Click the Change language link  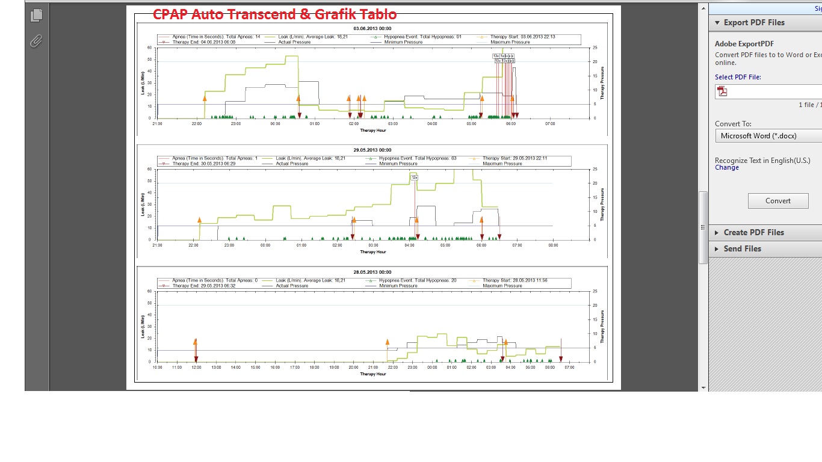click(726, 168)
